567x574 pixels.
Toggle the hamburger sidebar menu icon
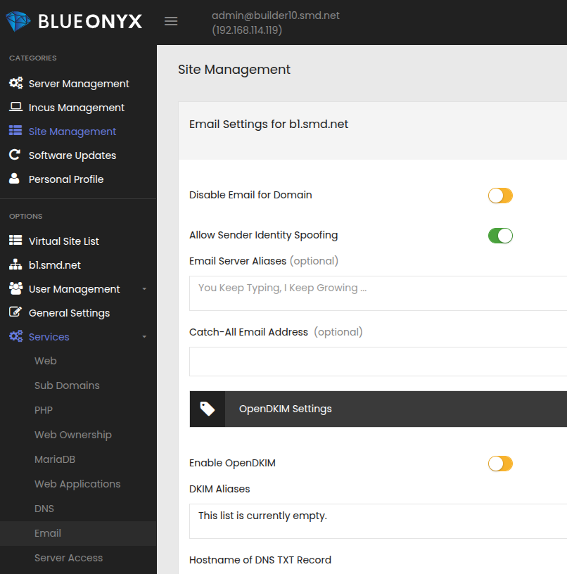click(x=171, y=21)
